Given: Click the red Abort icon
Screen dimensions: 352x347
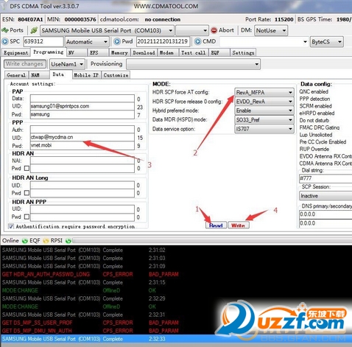Looking at the screenshot, I should tap(214, 30).
